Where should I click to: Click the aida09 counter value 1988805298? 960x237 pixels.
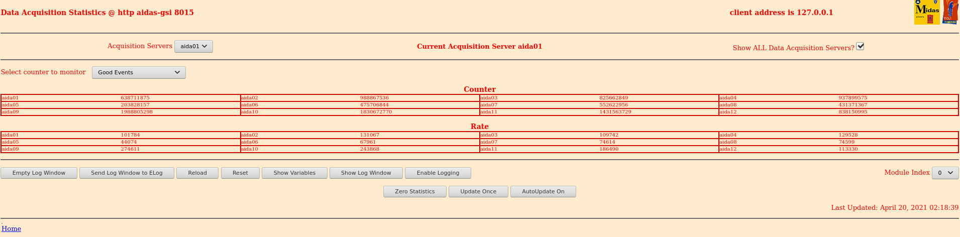(x=137, y=112)
